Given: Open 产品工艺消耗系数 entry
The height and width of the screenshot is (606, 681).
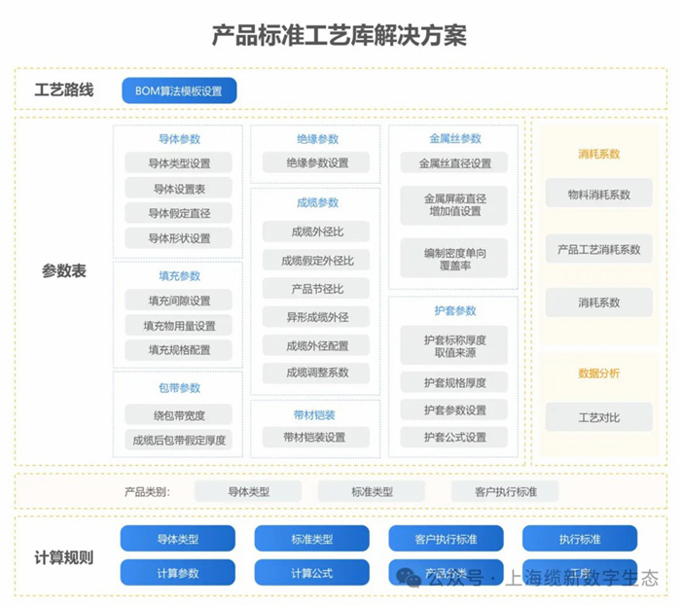Looking at the screenshot, I should click(598, 249).
